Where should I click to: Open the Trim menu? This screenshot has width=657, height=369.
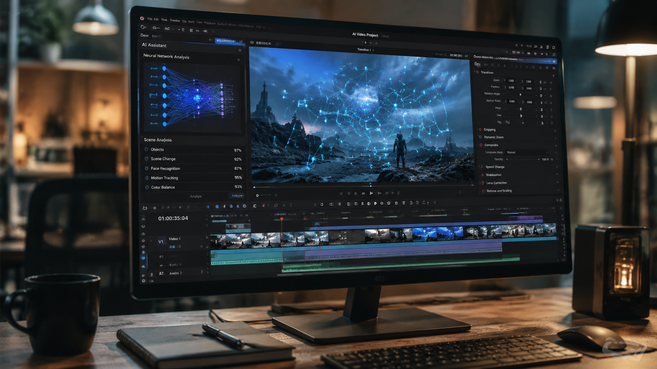pyautogui.click(x=164, y=20)
